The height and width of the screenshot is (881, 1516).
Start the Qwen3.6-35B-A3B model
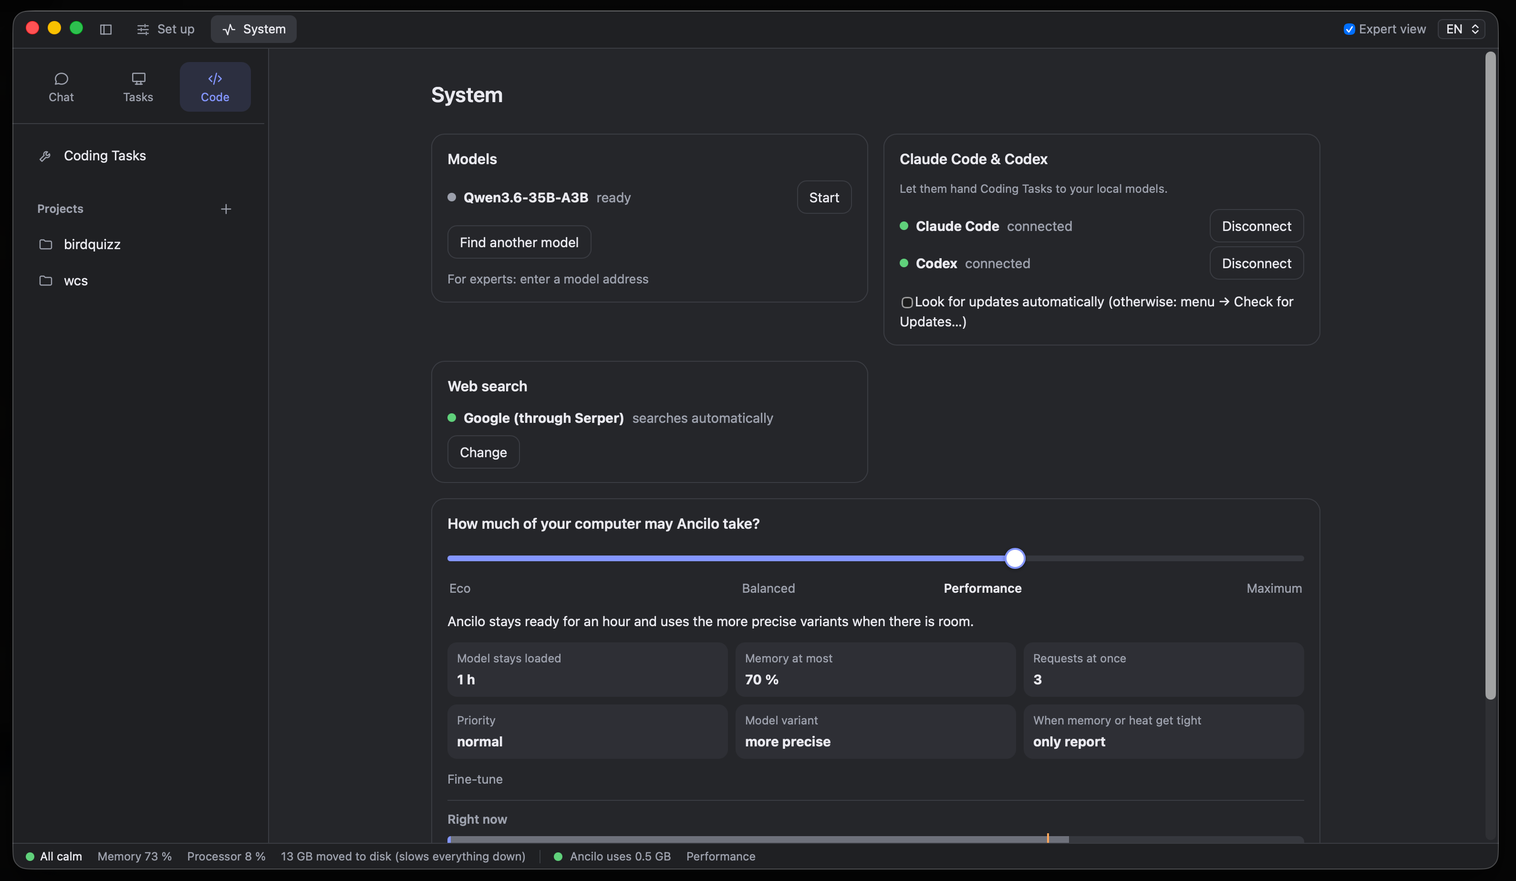823,198
